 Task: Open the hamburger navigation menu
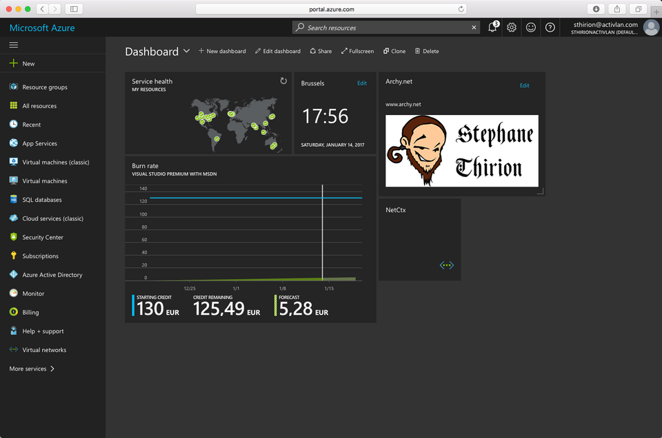click(14, 43)
